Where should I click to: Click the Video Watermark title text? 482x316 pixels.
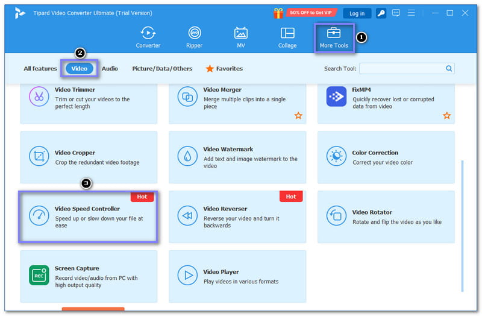[228, 149]
